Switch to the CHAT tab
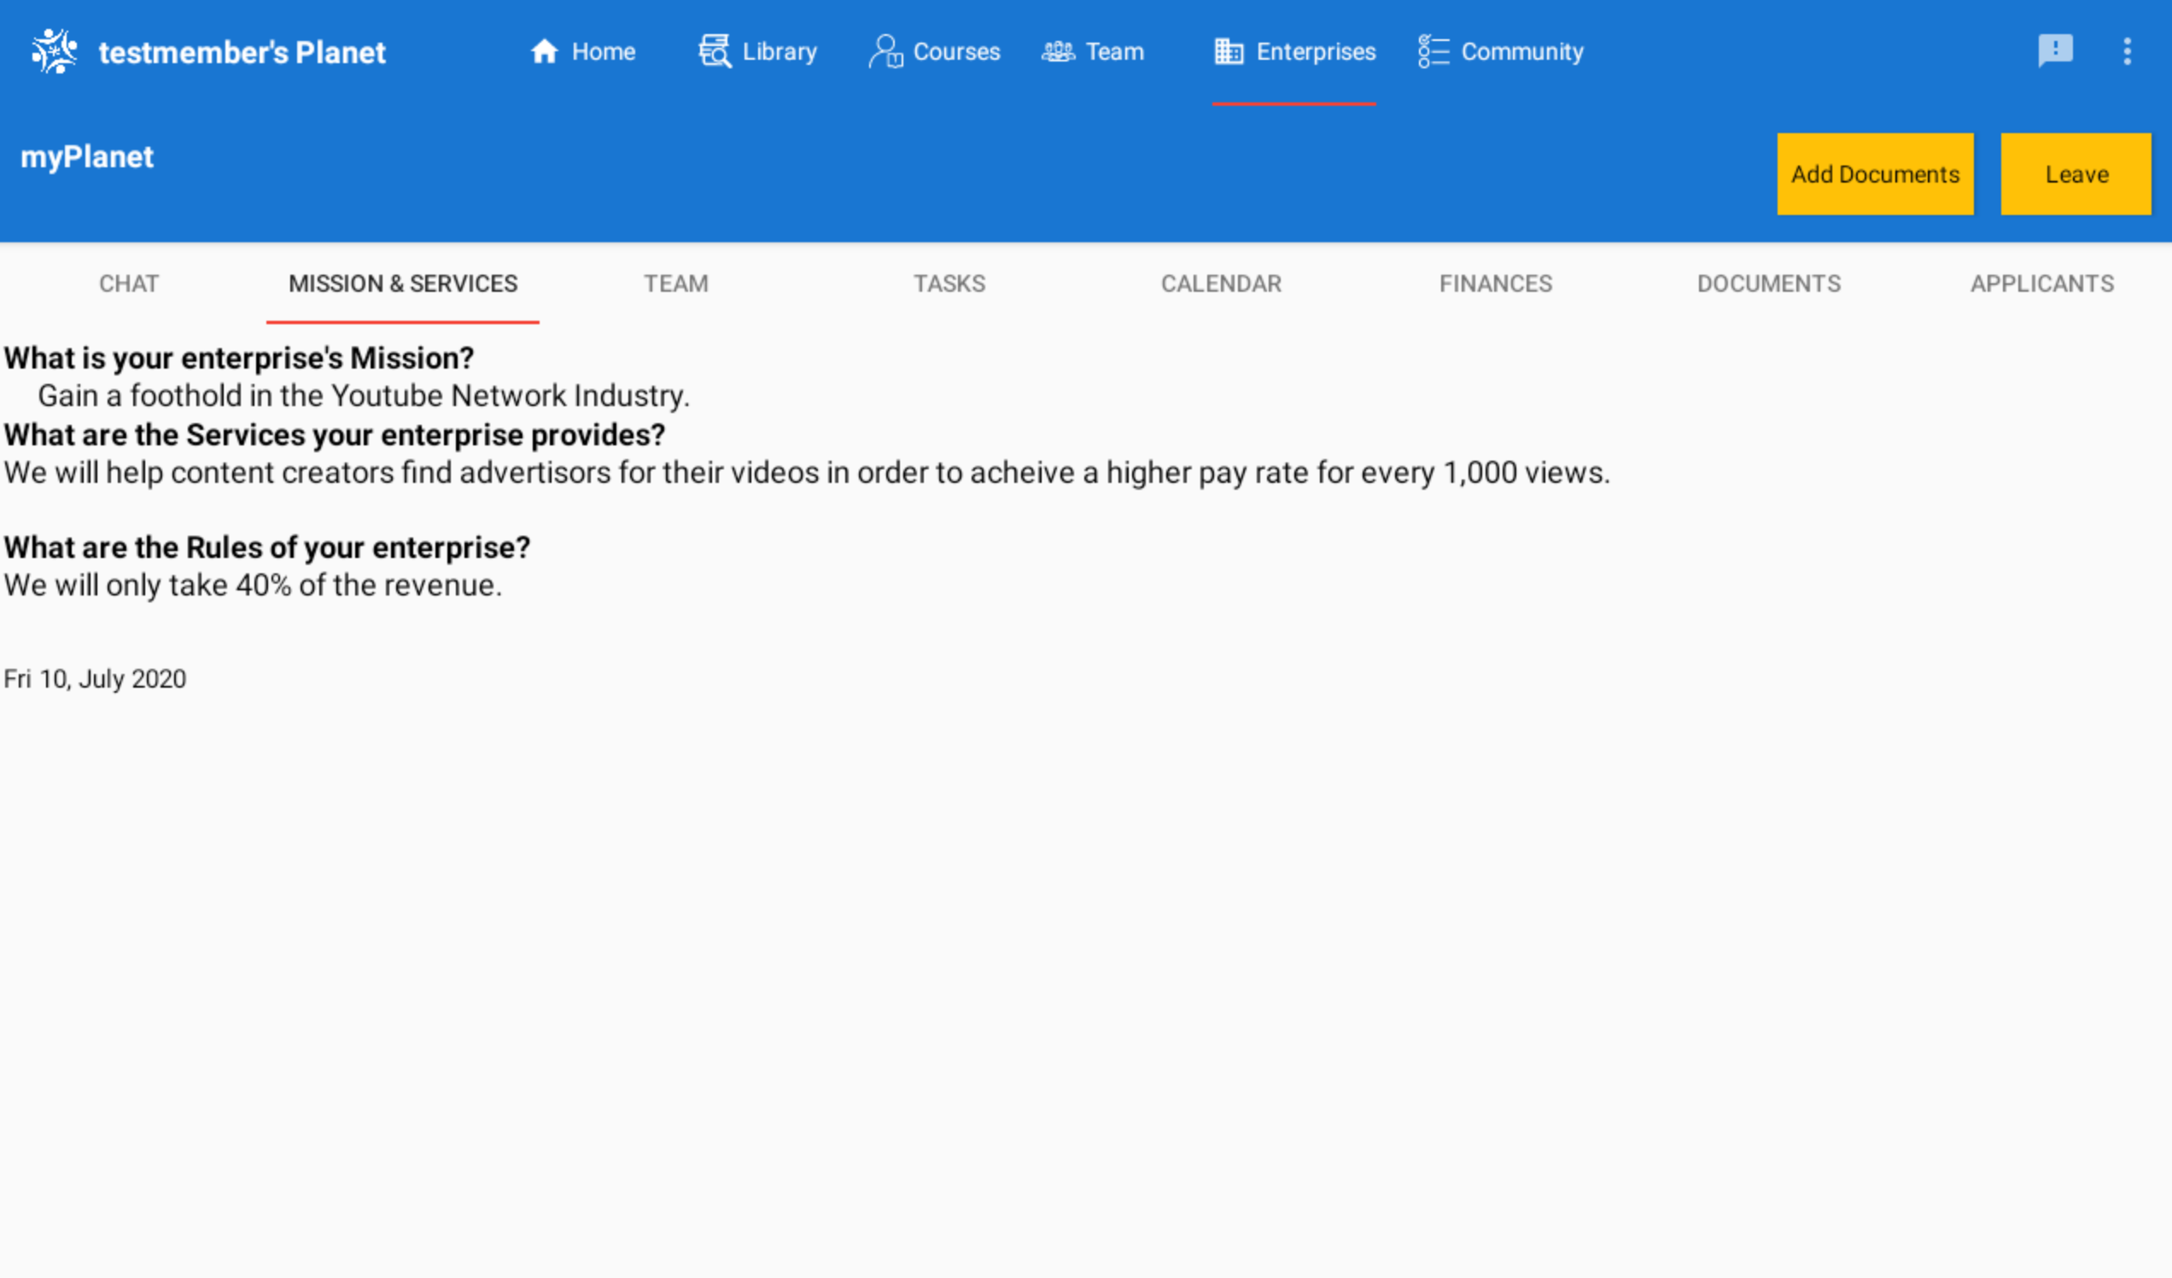2172x1278 pixels. (127, 283)
